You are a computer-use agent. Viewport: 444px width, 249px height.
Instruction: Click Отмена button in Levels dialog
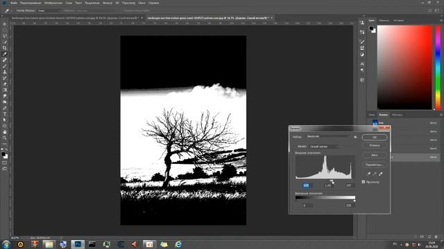[x=375, y=145]
